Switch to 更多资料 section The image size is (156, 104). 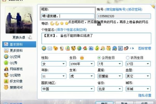coord(19,50)
